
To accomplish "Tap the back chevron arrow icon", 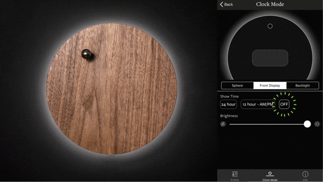I will click(222, 4).
